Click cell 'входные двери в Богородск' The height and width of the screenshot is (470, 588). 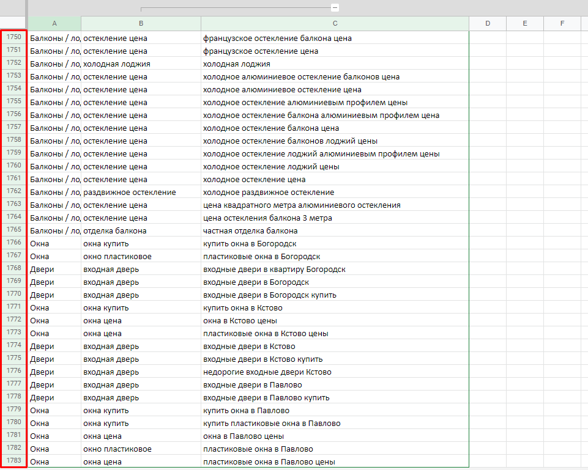click(335, 282)
